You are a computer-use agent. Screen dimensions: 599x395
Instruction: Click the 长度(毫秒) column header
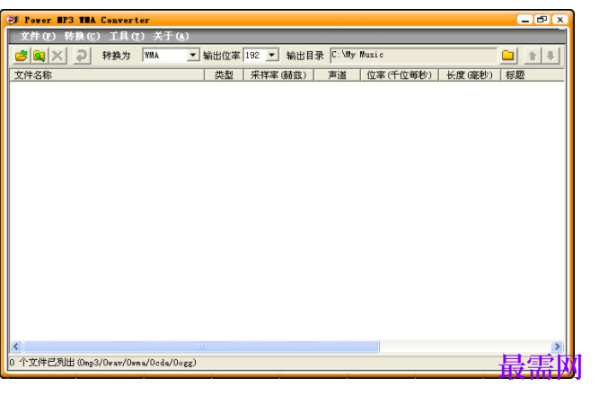(470, 75)
